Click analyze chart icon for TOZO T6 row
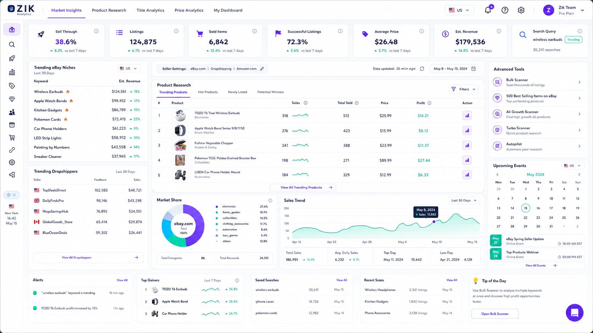Screen dimensions: 593x333 [x=467, y=116]
